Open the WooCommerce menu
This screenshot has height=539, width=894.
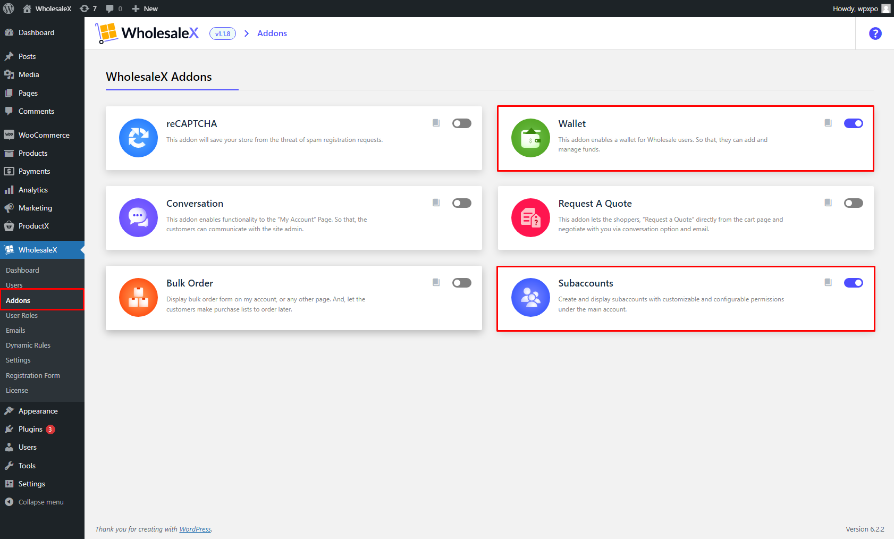pyautogui.click(x=42, y=135)
